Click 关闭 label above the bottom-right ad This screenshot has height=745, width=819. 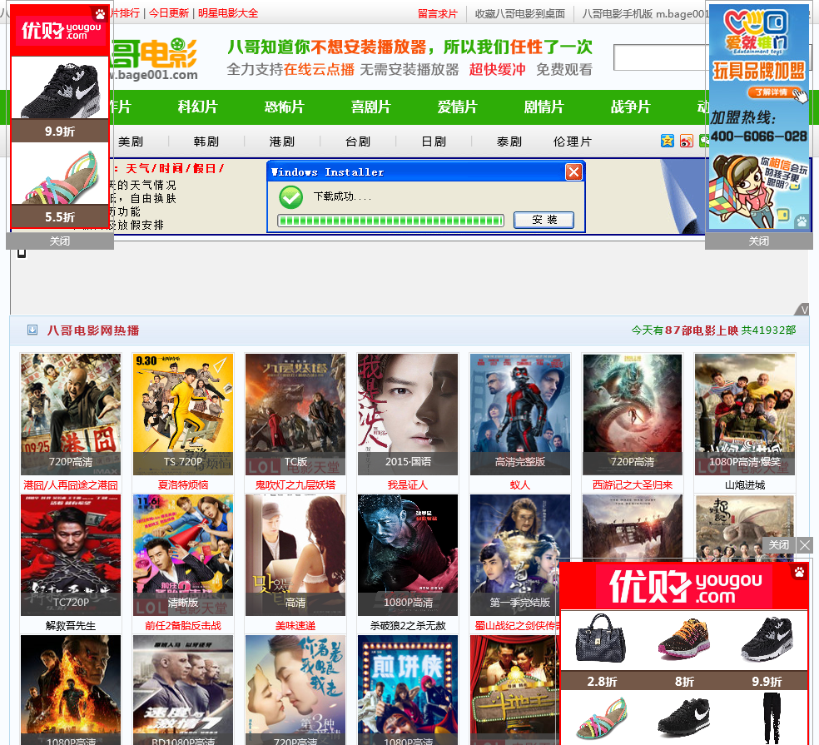tap(779, 545)
